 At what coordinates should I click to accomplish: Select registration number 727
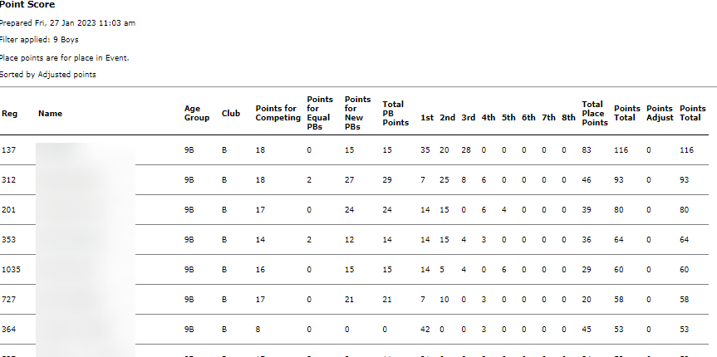coord(8,300)
